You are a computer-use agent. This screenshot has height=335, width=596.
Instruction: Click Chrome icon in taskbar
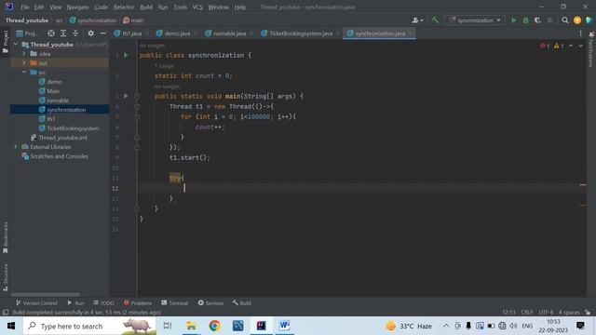coord(214,326)
